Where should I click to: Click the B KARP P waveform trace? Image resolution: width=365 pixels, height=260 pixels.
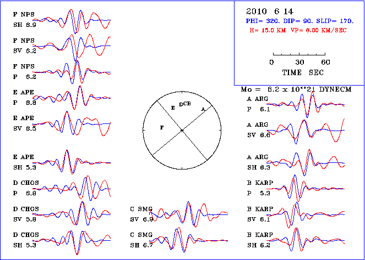tap(306, 189)
